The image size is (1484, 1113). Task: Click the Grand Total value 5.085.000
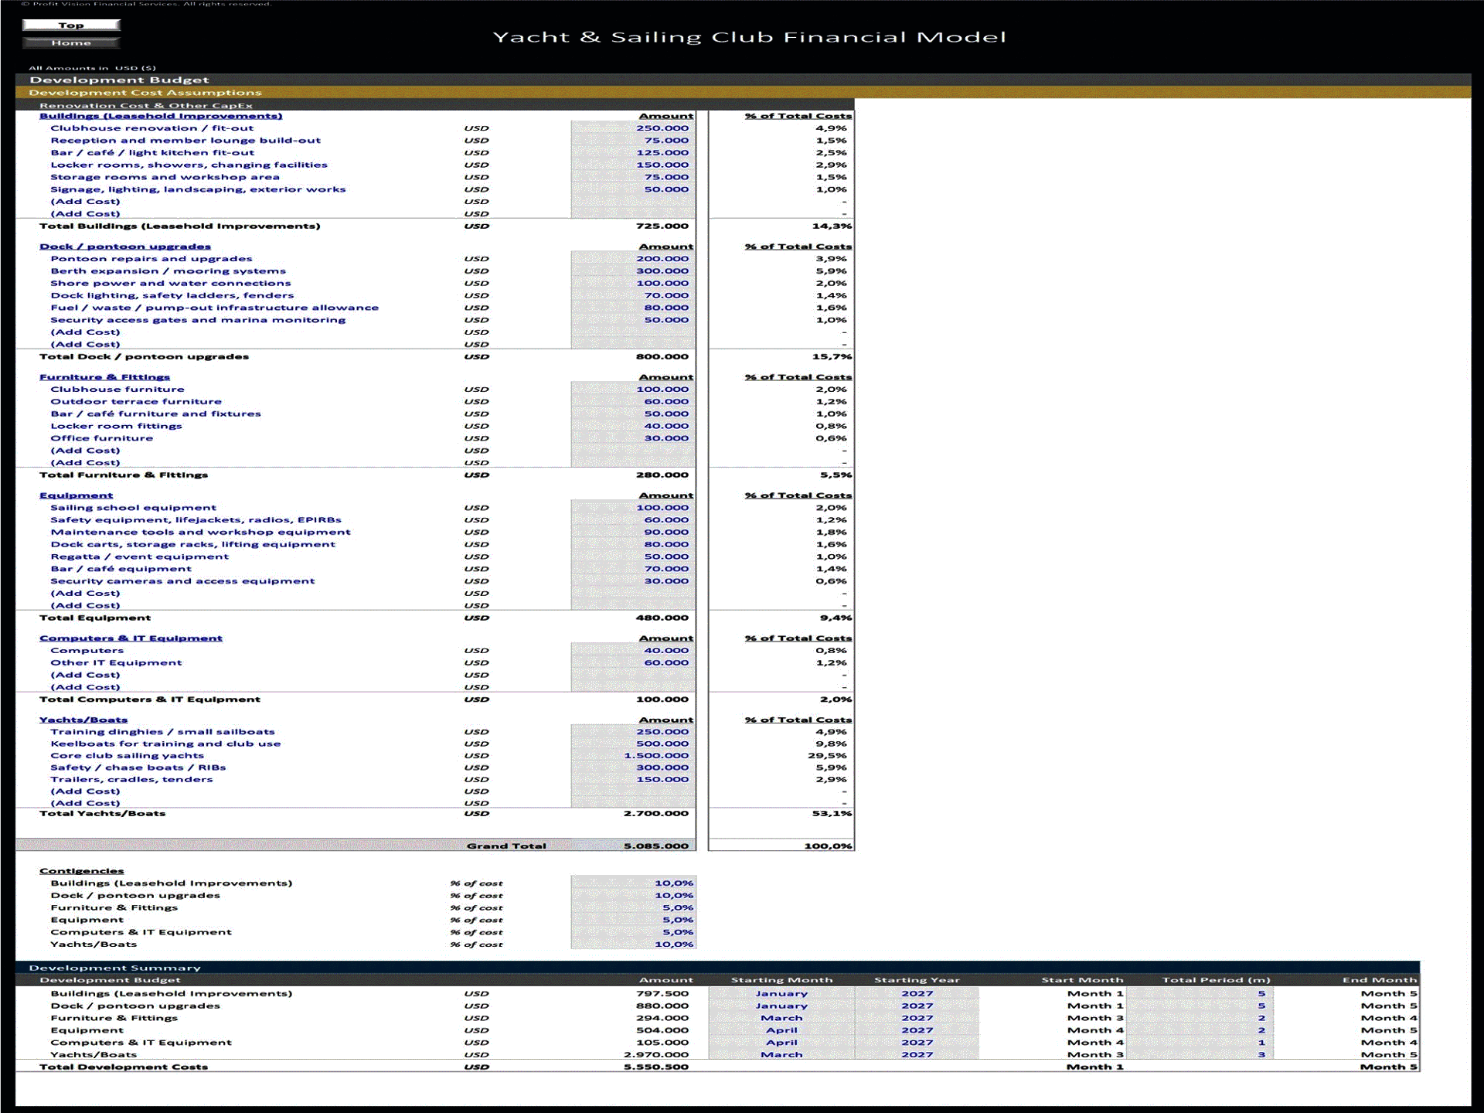656,846
